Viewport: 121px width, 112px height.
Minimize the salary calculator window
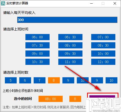point(91,4)
